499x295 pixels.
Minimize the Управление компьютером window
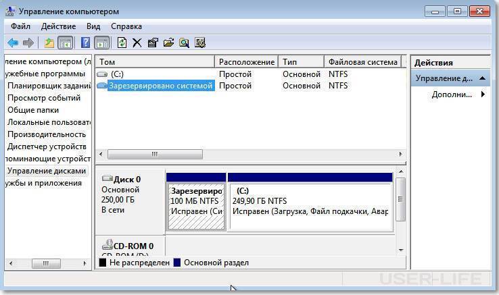click(435, 11)
